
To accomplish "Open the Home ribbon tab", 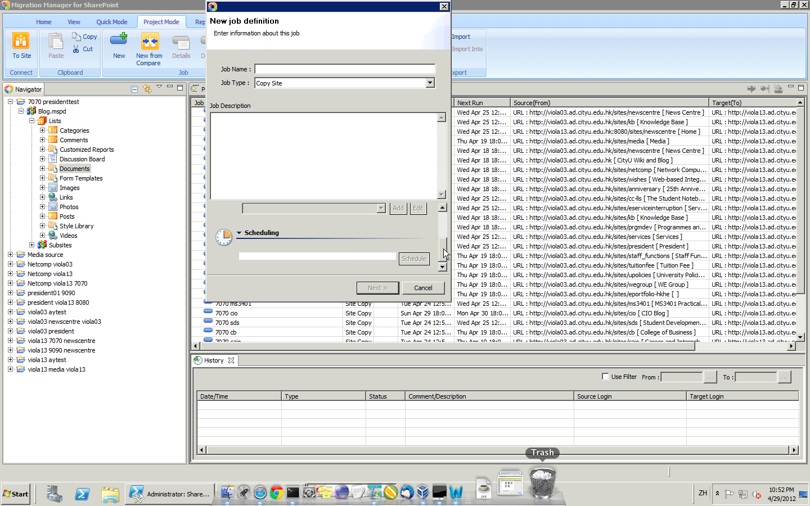I will pos(44,22).
